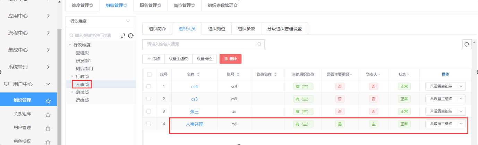Collapse the 用户中心 sidebar menu
This screenshot has height=145, width=478.
(48, 84)
